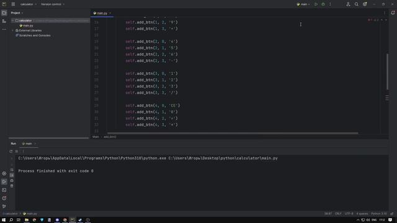Change the UTF-8 file encoding
Screen dimensions: 397x223
coord(349,214)
